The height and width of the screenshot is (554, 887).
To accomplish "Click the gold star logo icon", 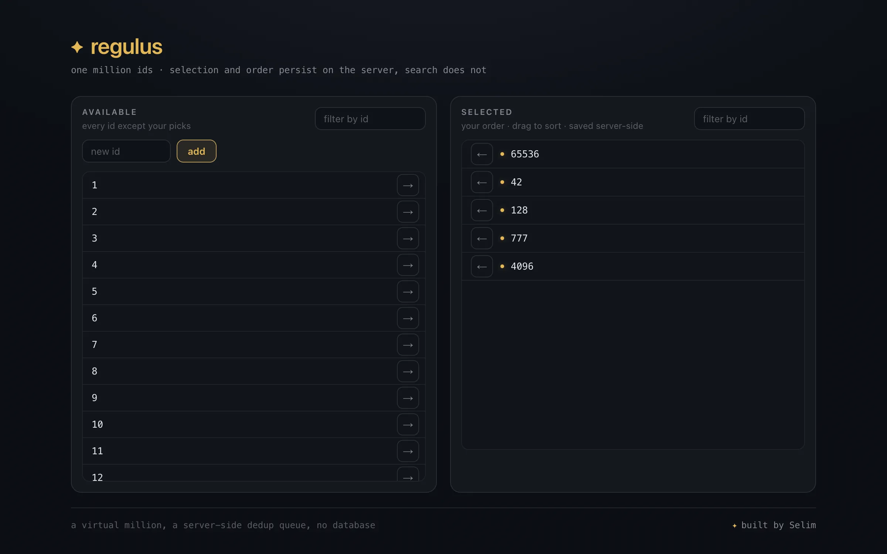I will pyautogui.click(x=77, y=47).
